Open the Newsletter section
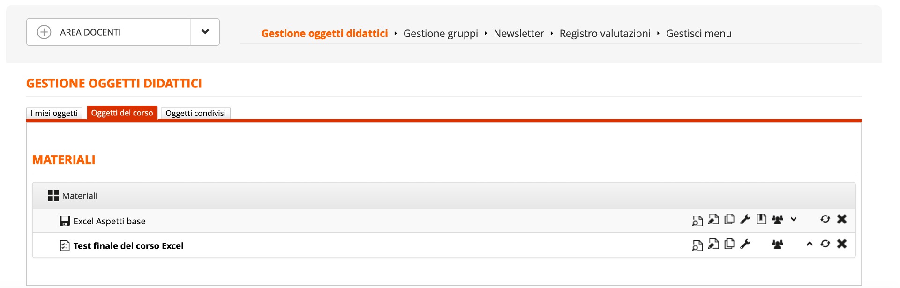 pyautogui.click(x=518, y=33)
